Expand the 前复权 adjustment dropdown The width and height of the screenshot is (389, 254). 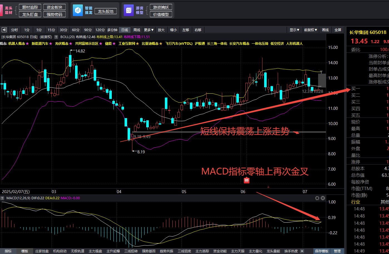(310, 30)
